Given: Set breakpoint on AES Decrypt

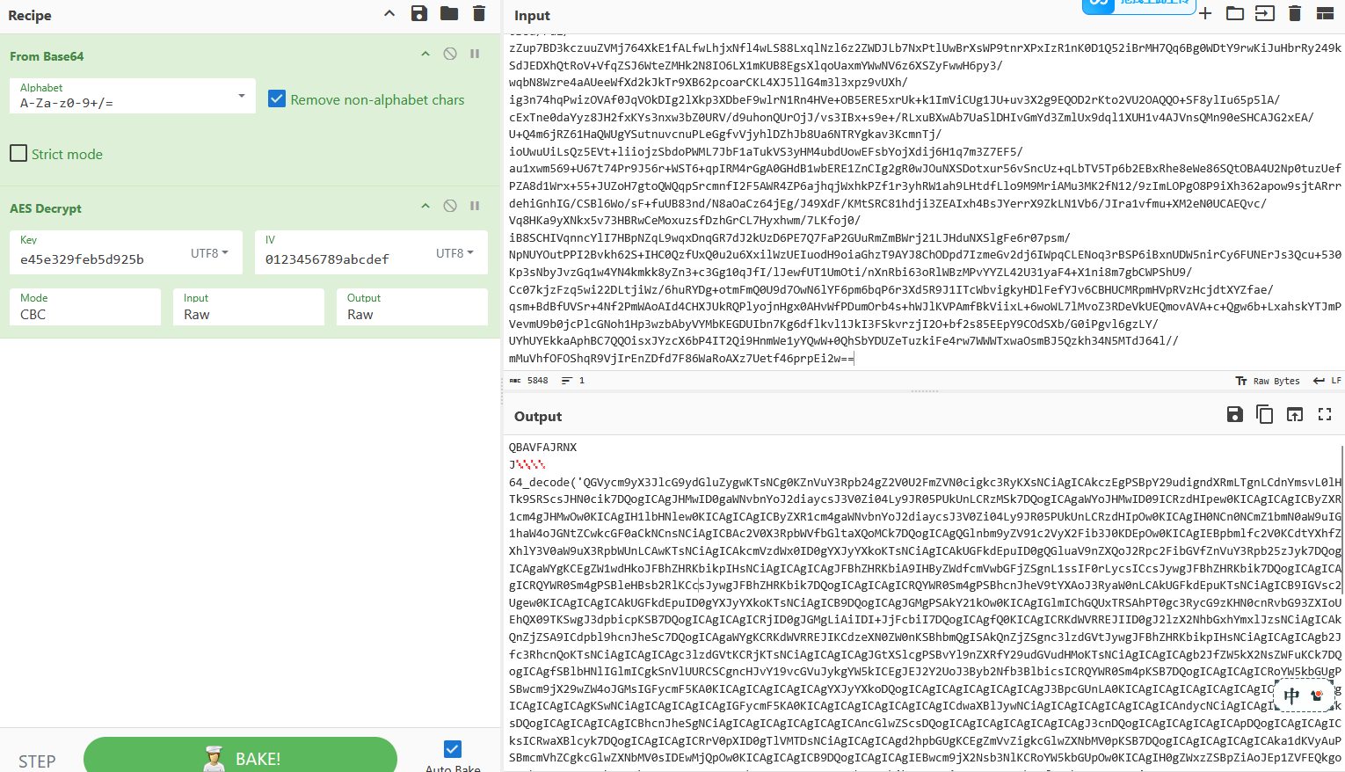Looking at the screenshot, I should click(475, 206).
